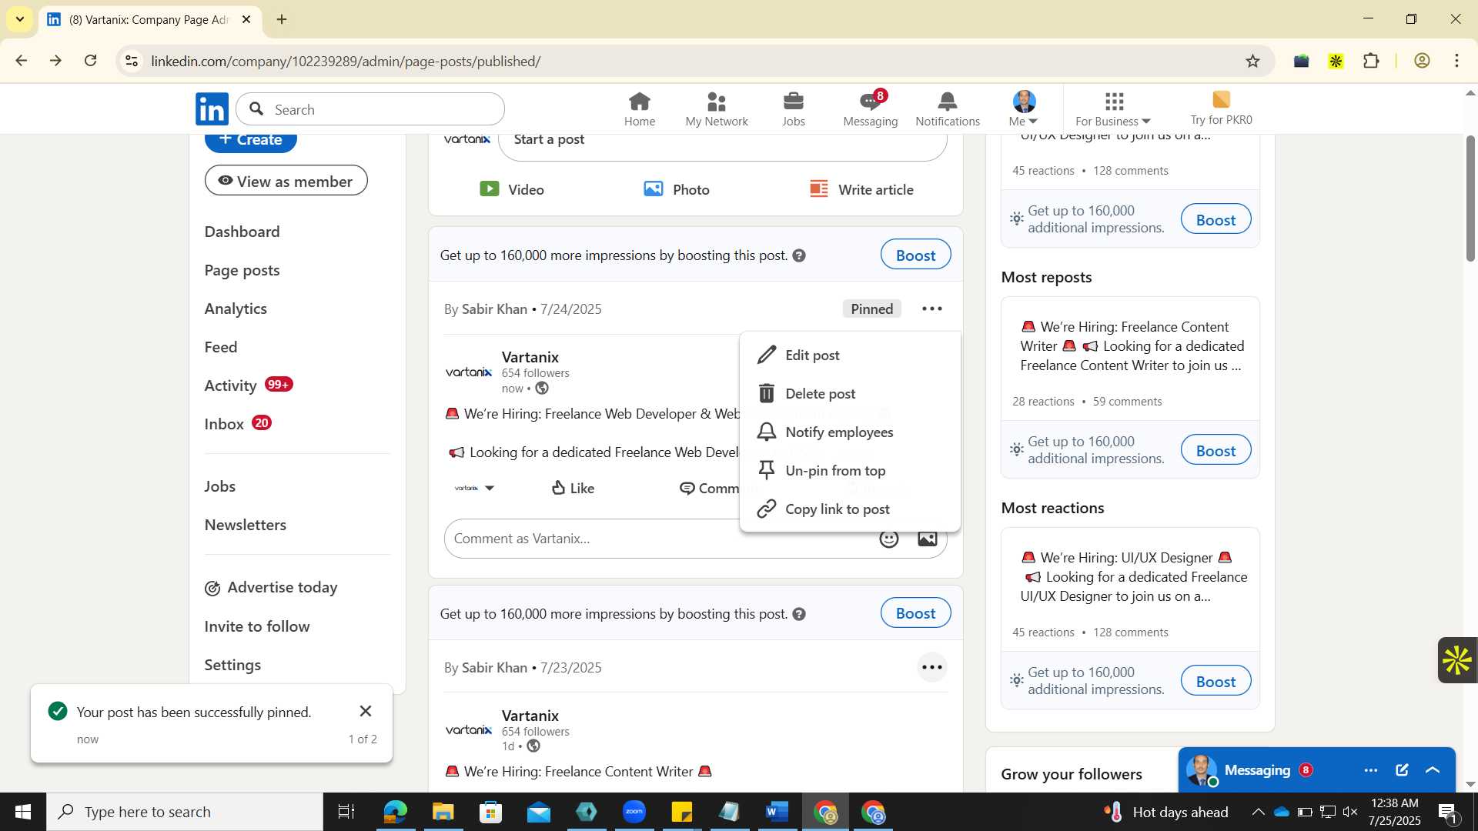The height and width of the screenshot is (831, 1478).
Task: Click the Photo upload option
Action: (677, 189)
